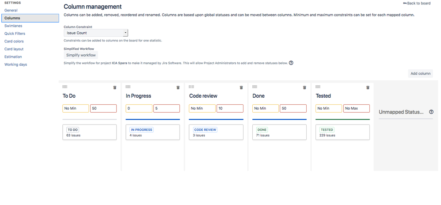
Task: Go to Quick Filters settings
Action: (x=15, y=34)
